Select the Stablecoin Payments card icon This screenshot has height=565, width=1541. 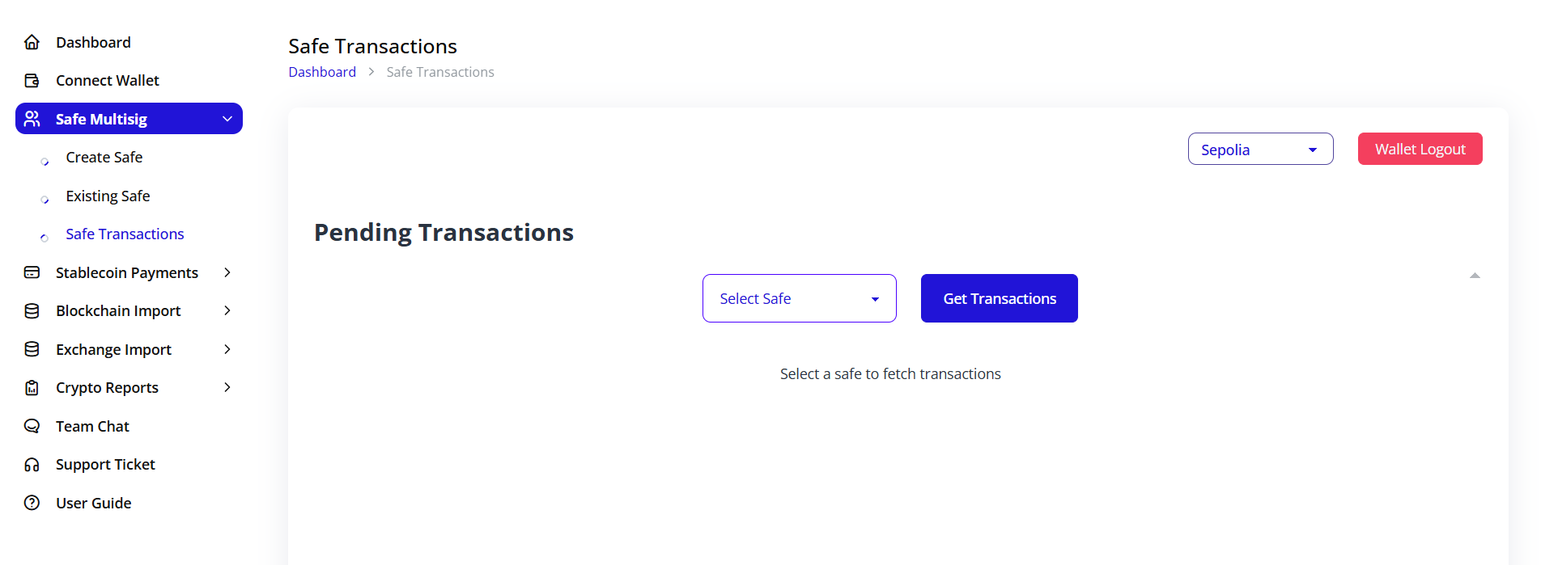click(x=32, y=272)
